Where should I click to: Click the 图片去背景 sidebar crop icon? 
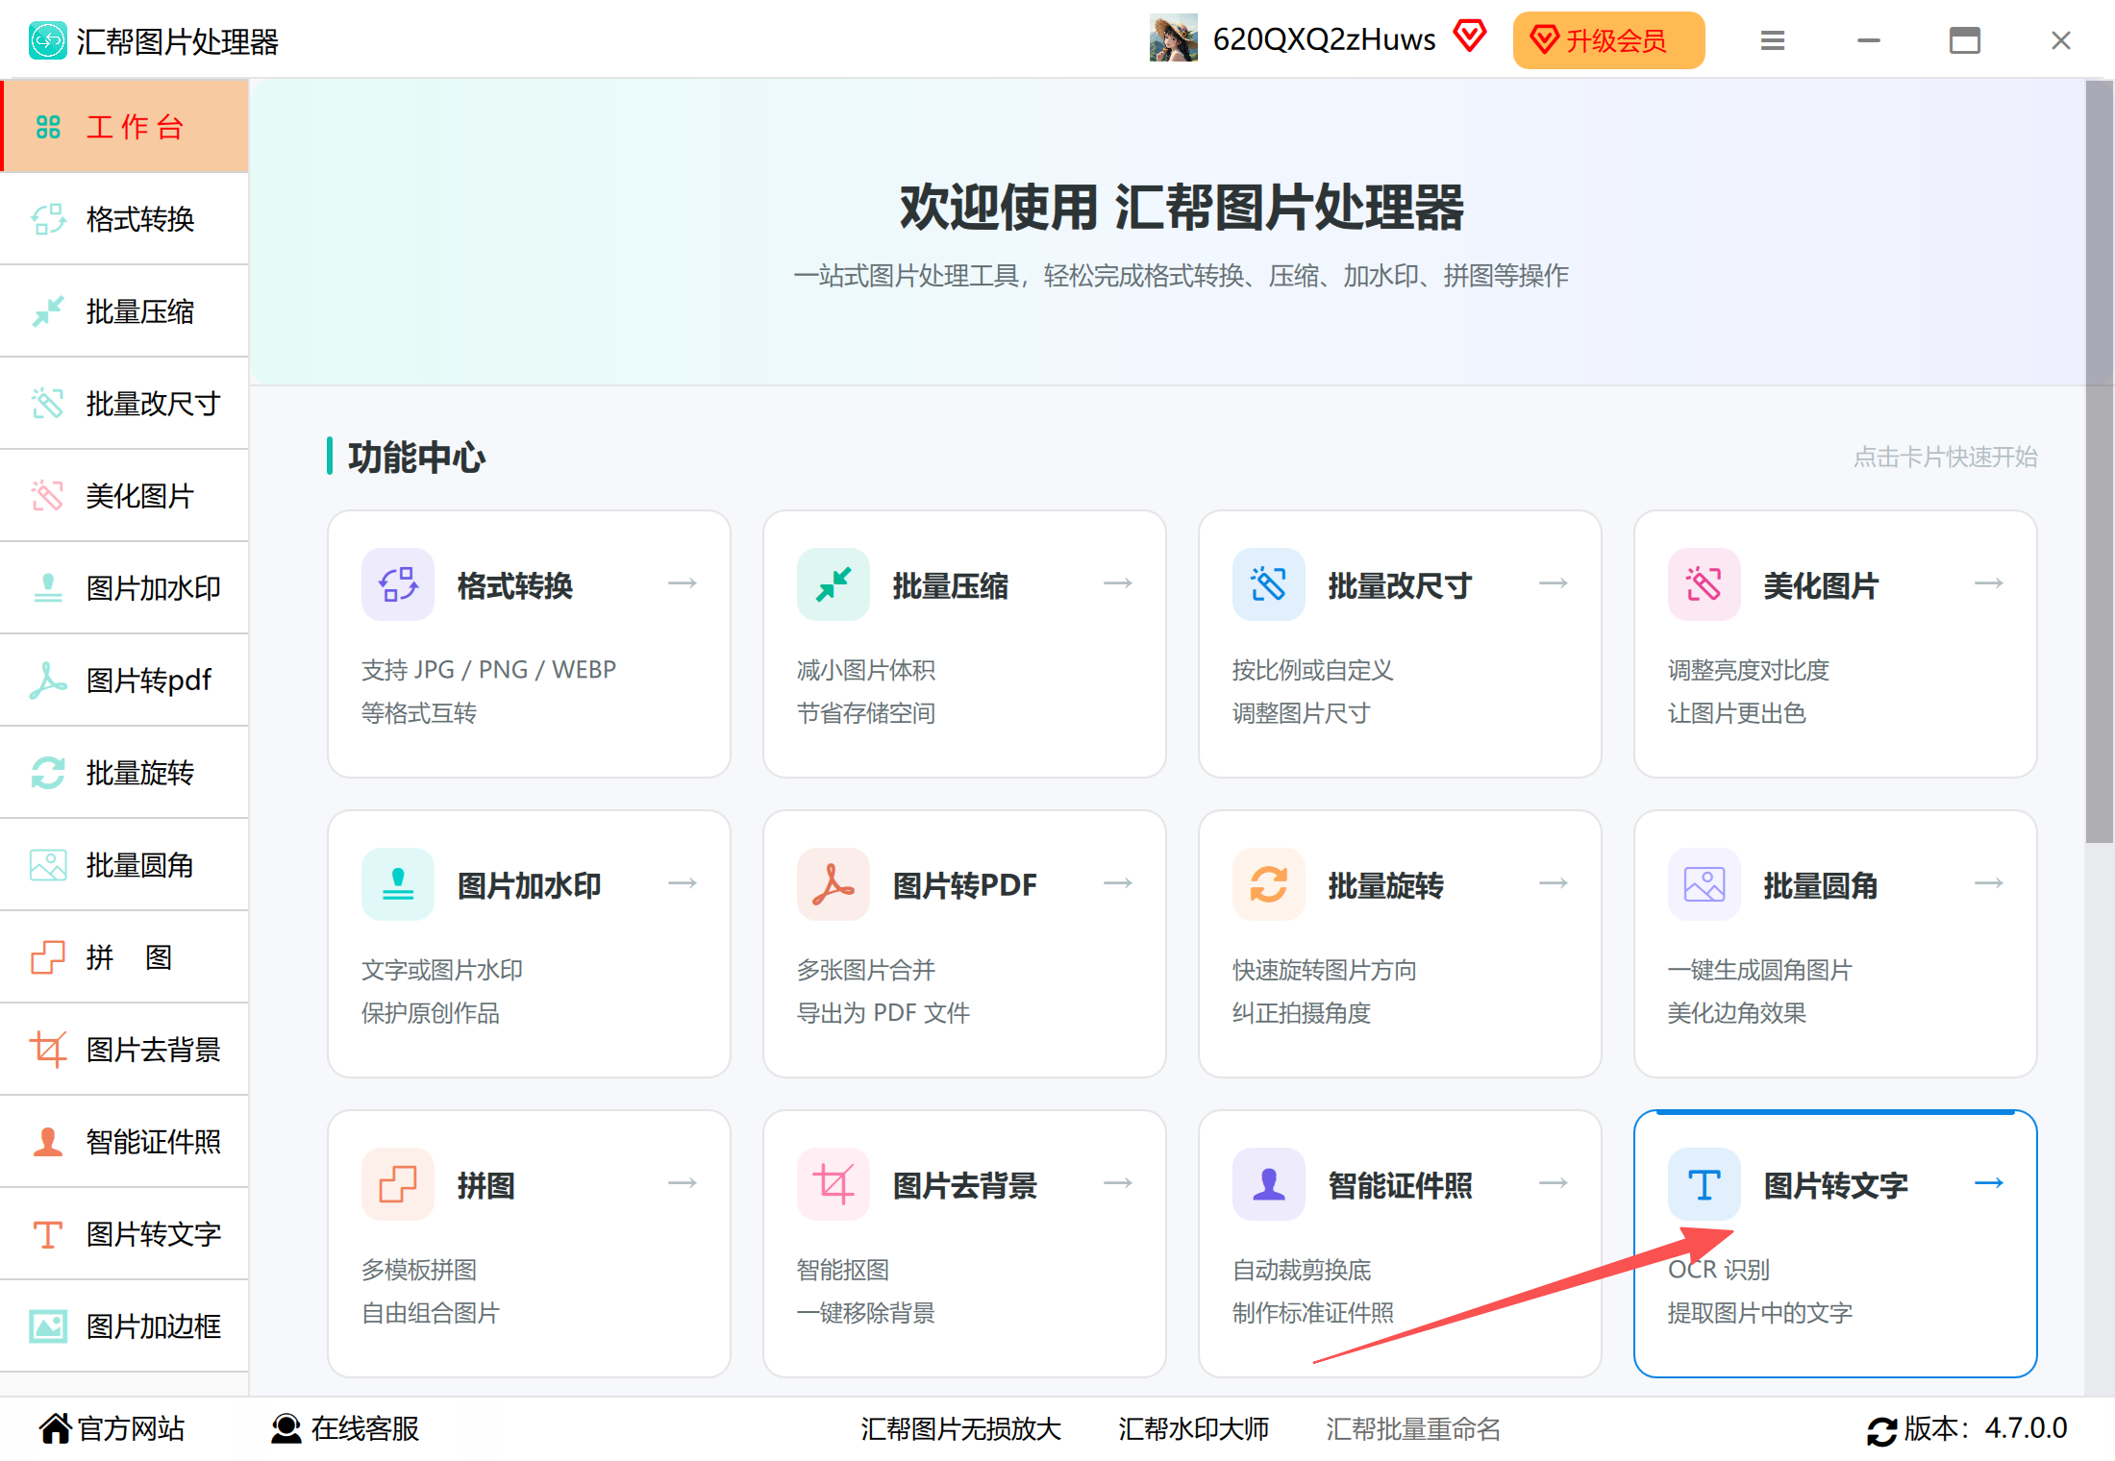48,1050
